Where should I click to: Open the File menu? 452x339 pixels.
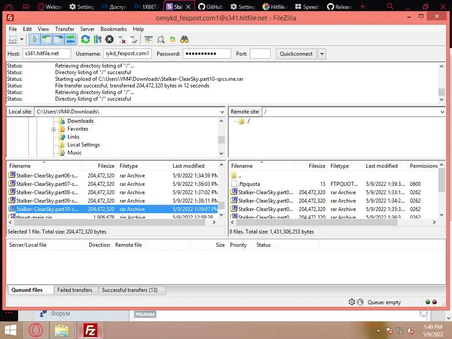tap(13, 29)
